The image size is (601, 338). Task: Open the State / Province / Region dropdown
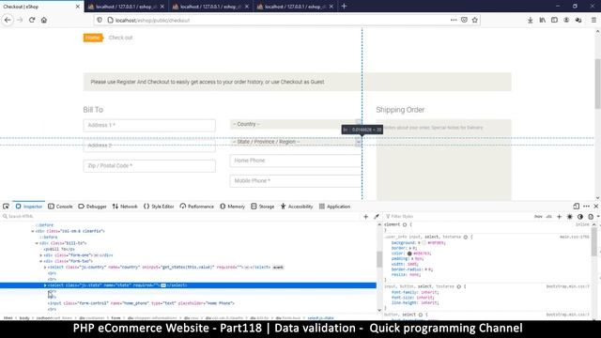click(296, 142)
